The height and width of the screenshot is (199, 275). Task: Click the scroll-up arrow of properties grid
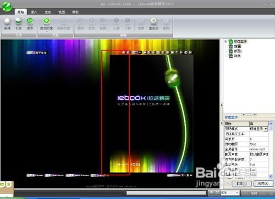click(x=271, y=124)
